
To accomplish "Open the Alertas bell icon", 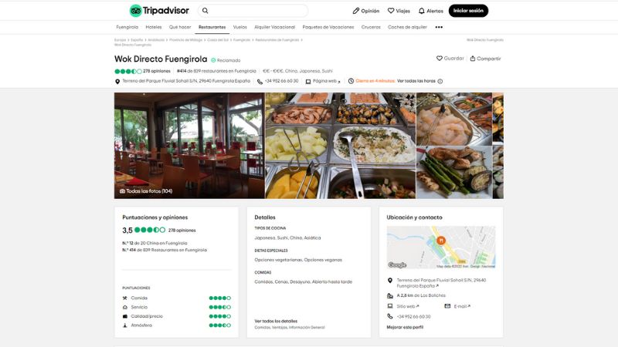I will [x=421, y=11].
